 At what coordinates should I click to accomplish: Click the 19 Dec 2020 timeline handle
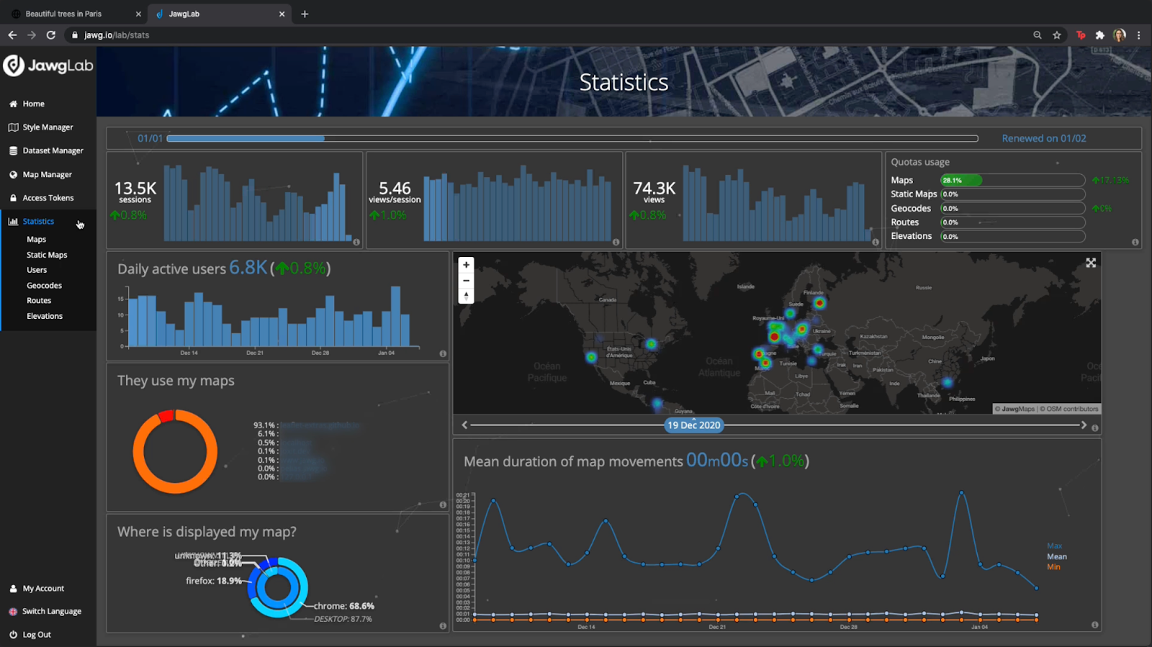tap(693, 425)
